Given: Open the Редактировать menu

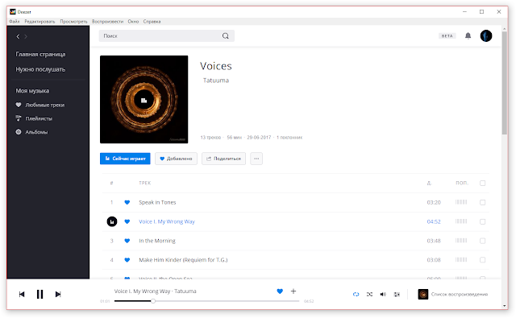Looking at the screenshot, I should point(40,22).
